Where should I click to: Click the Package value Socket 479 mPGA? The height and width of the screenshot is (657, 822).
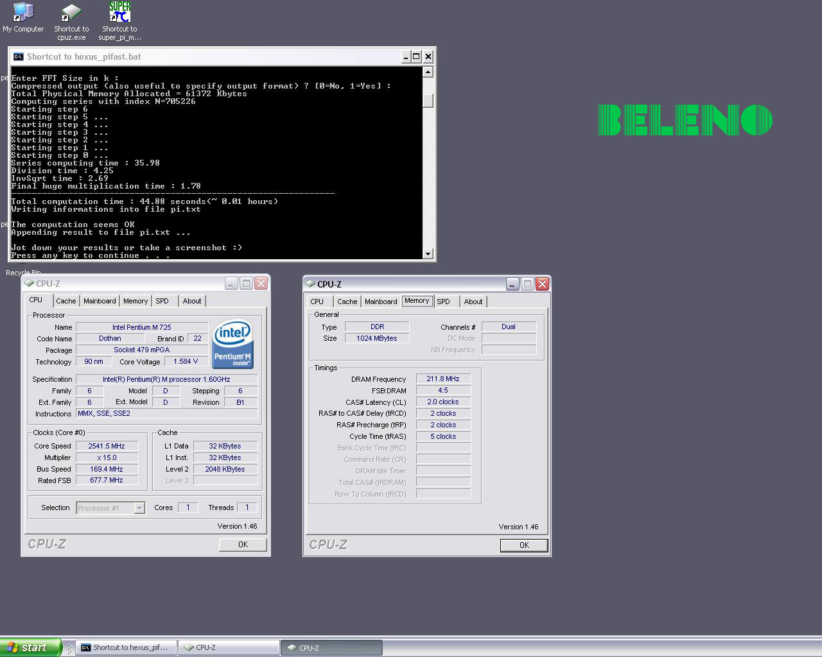142,350
